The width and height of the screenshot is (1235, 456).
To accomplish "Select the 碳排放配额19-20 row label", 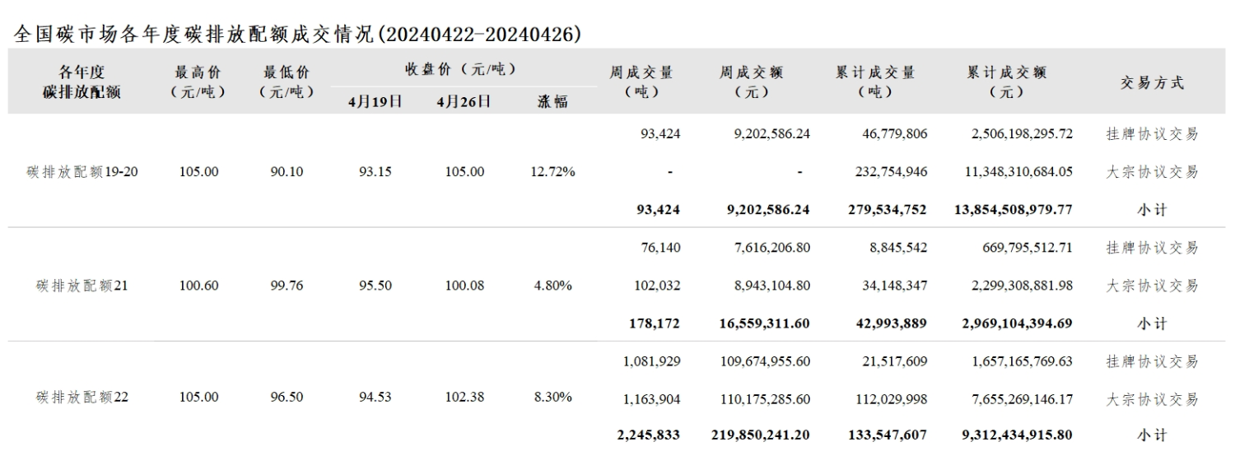I will coord(82,172).
